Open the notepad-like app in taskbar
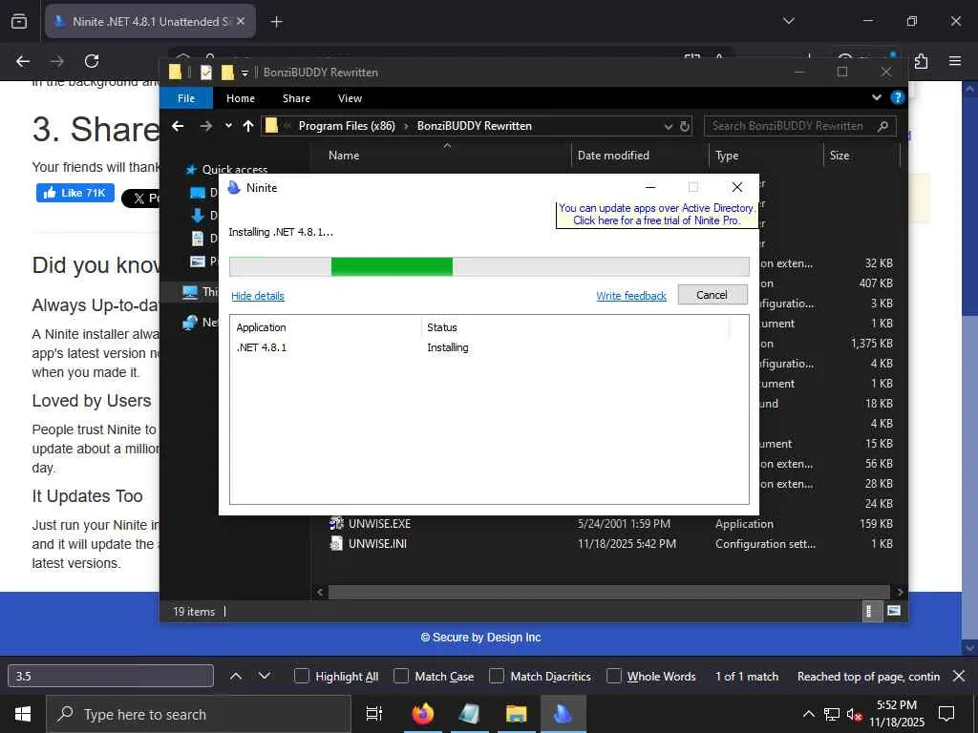978x733 pixels. pyautogui.click(x=469, y=714)
